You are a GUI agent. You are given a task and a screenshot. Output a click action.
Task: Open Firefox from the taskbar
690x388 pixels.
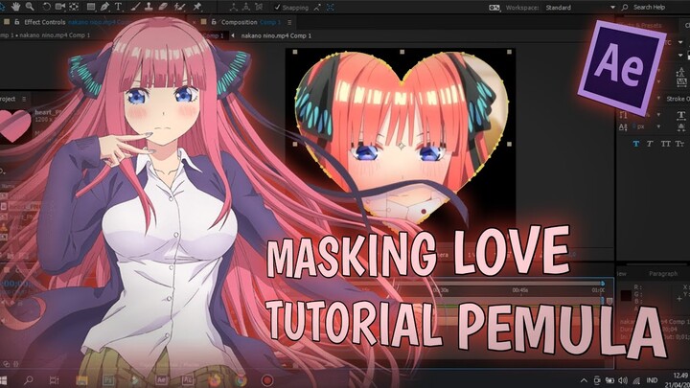[215, 380]
